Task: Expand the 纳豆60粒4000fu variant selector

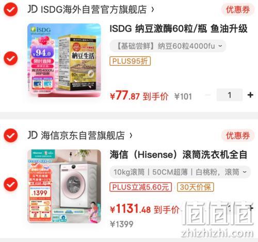Action: tap(168, 46)
